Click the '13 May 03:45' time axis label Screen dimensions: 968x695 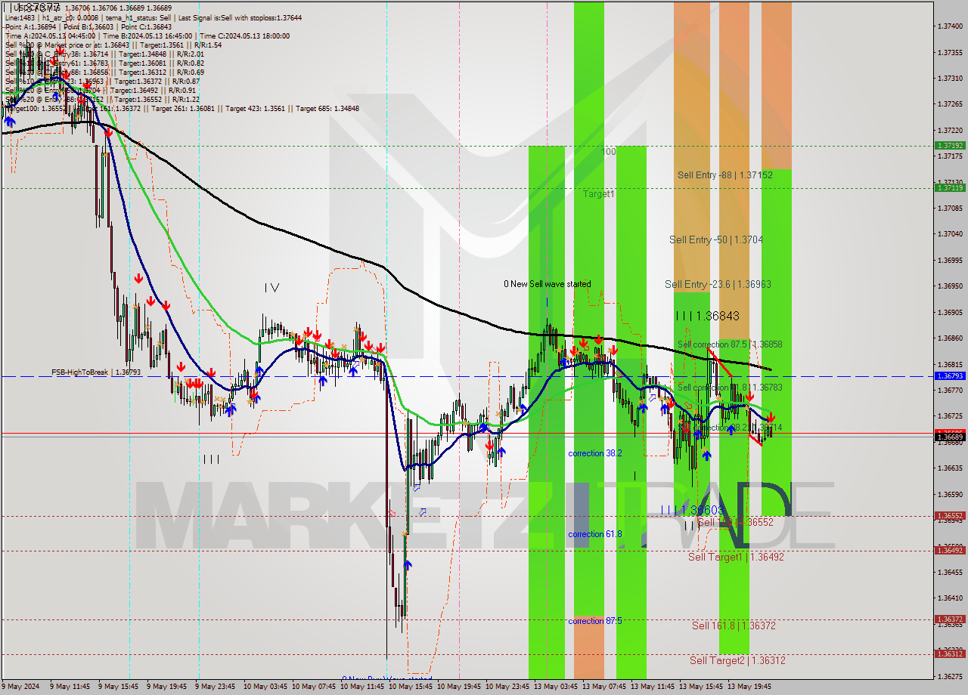557,687
